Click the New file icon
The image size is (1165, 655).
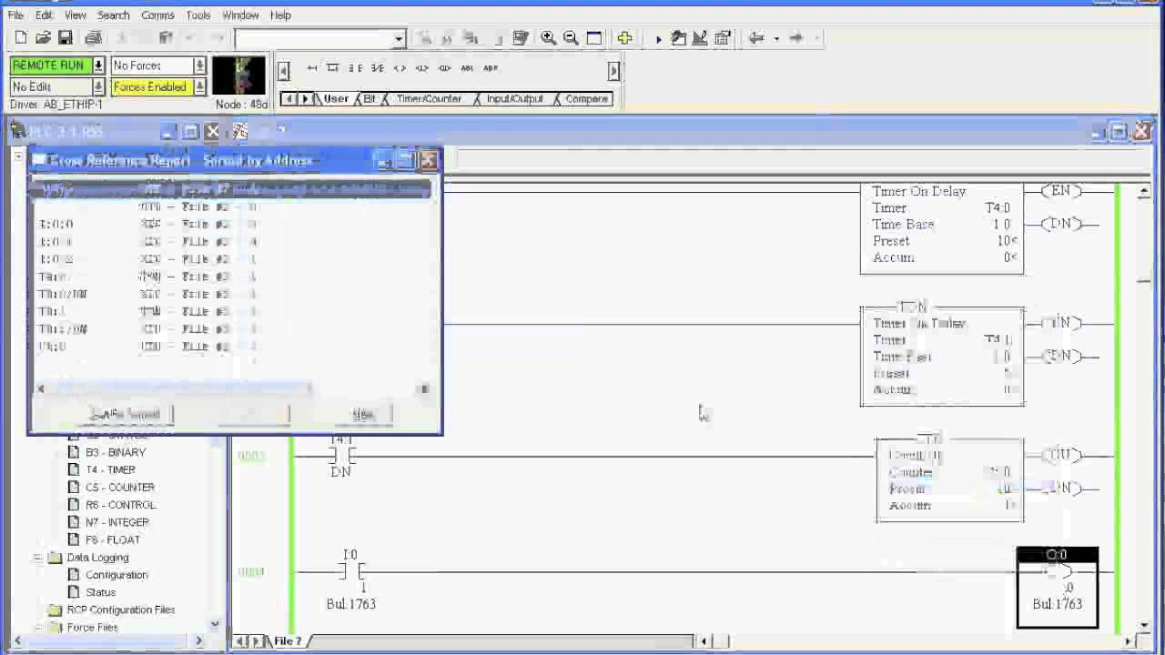[x=20, y=37]
